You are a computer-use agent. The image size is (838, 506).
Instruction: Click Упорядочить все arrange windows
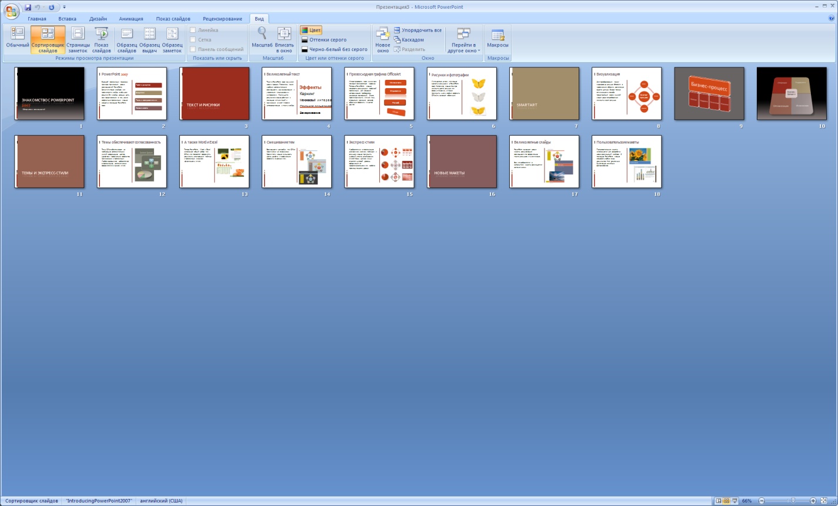pos(418,30)
